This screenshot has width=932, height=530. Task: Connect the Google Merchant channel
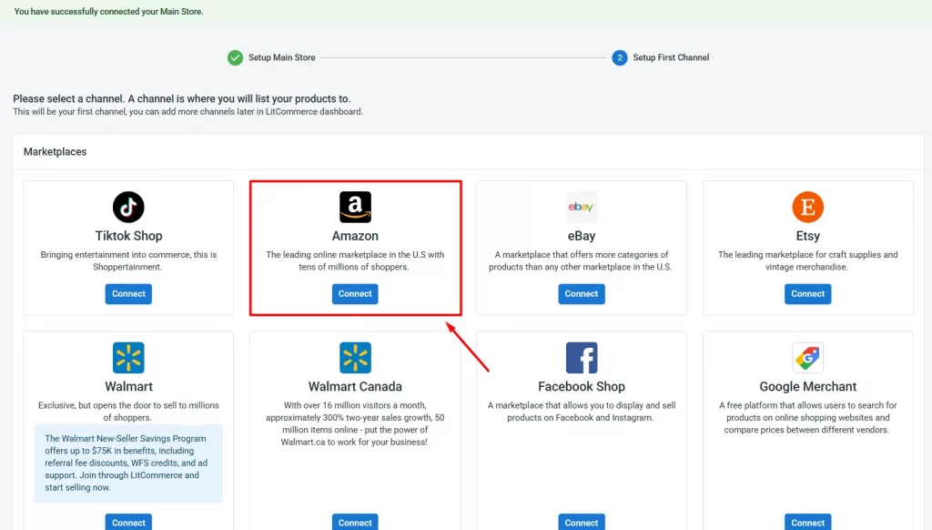point(807,522)
